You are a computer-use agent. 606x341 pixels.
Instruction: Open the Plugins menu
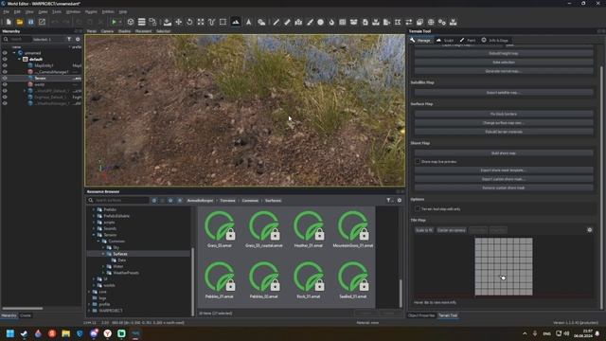[x=91, y=12]
